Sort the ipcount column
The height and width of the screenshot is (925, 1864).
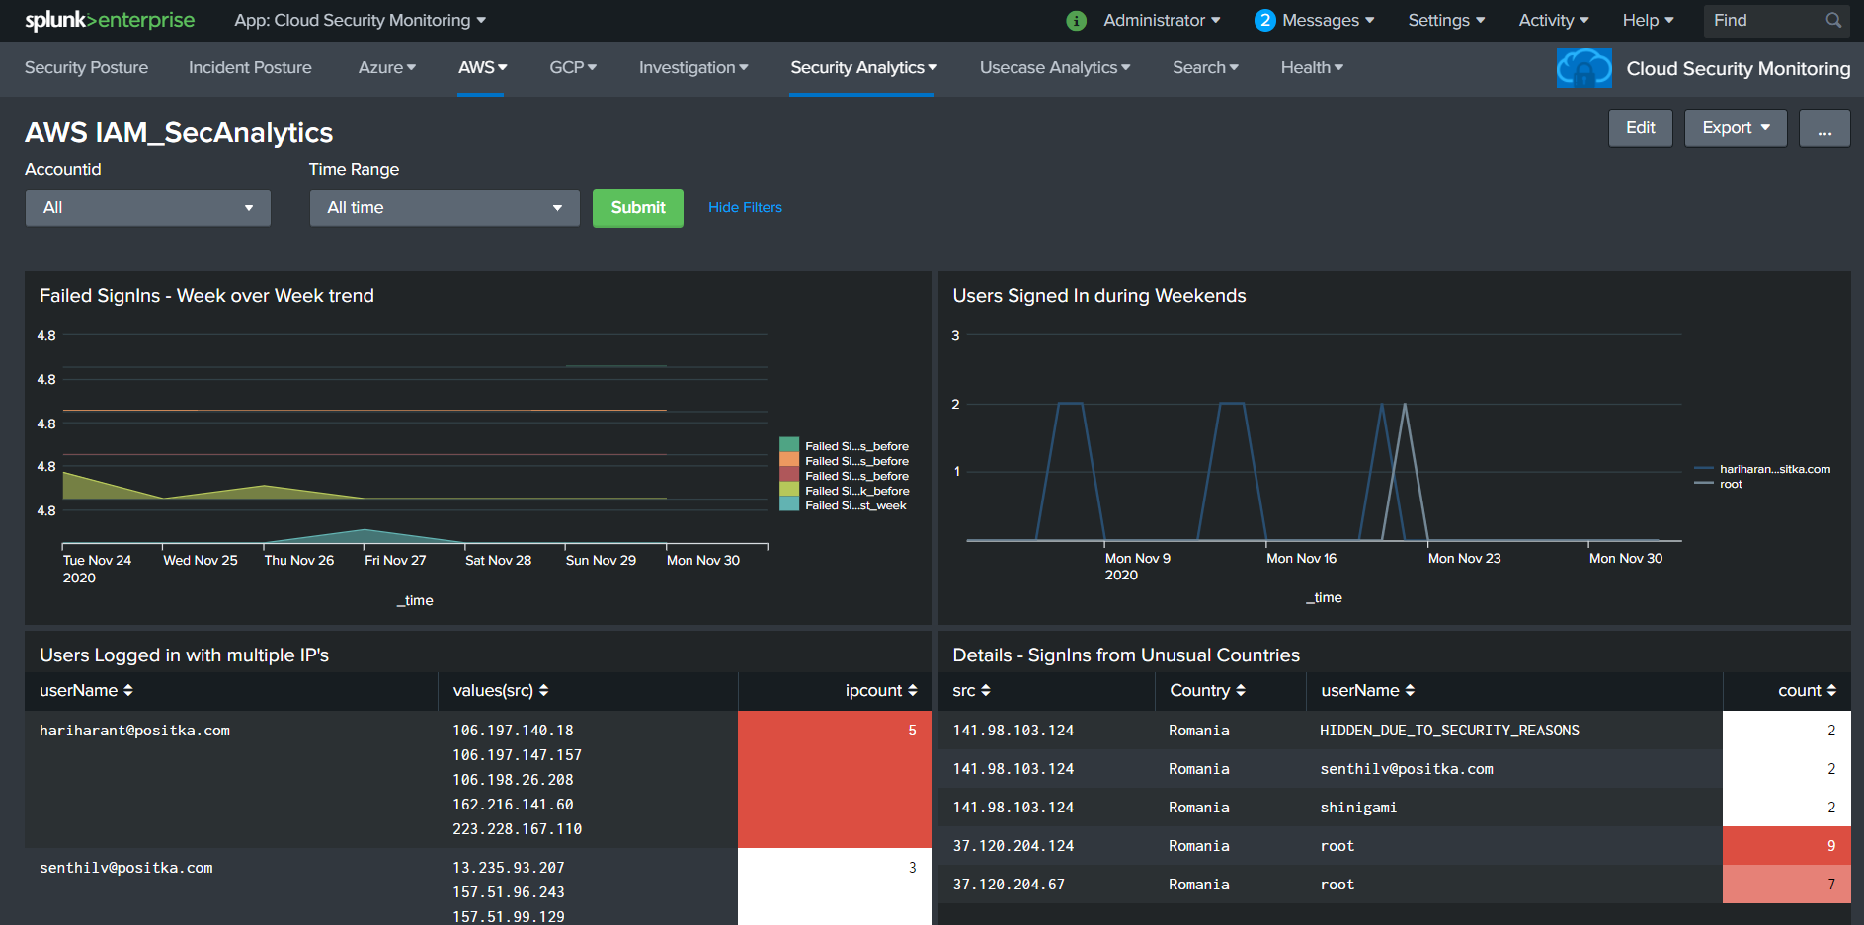[x=881, y=690]
